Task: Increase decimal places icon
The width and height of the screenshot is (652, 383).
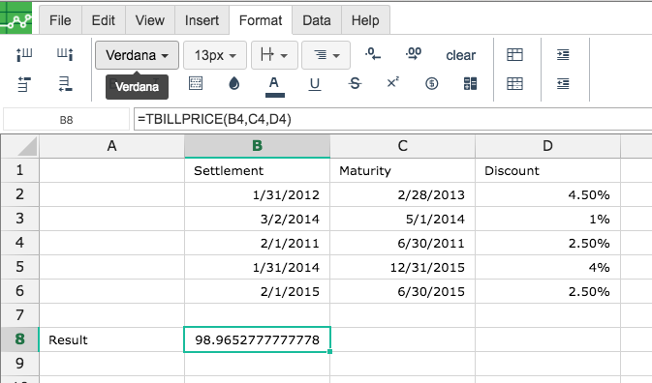Action: pyautogui.click(x=414, y=54)
